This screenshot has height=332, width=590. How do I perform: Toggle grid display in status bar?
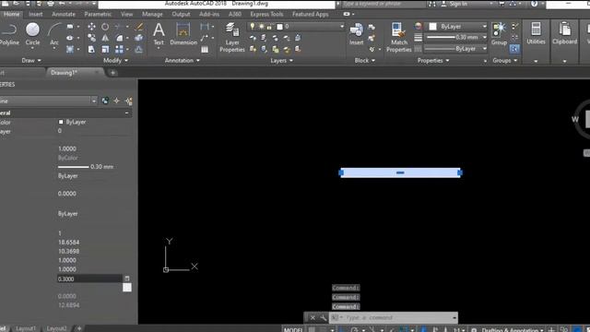(312, 330)
